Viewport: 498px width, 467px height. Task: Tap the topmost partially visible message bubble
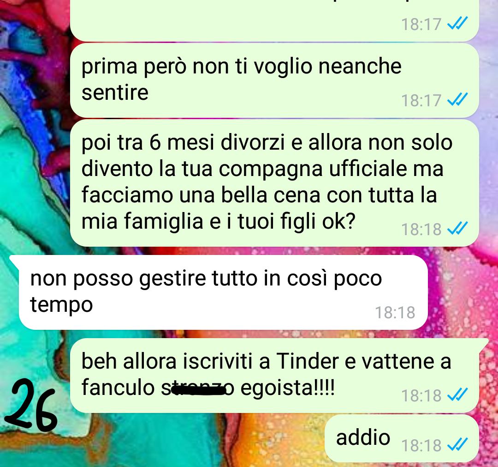pyautogui.click(x=274, y=20)
